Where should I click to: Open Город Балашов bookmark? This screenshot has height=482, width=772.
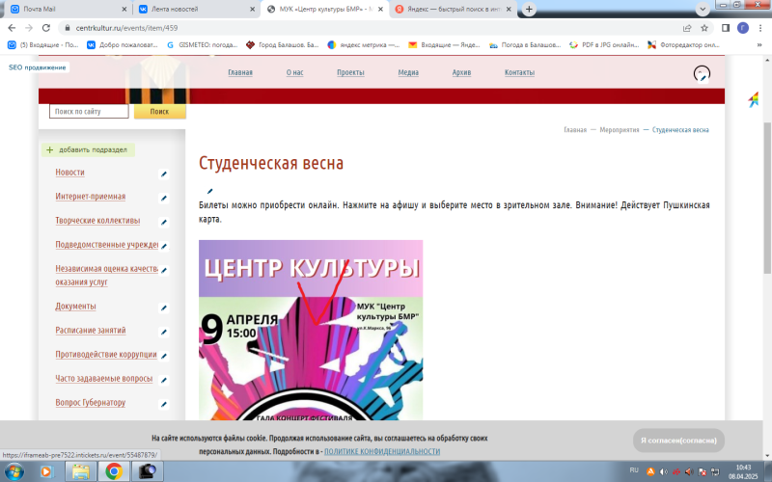282,44
